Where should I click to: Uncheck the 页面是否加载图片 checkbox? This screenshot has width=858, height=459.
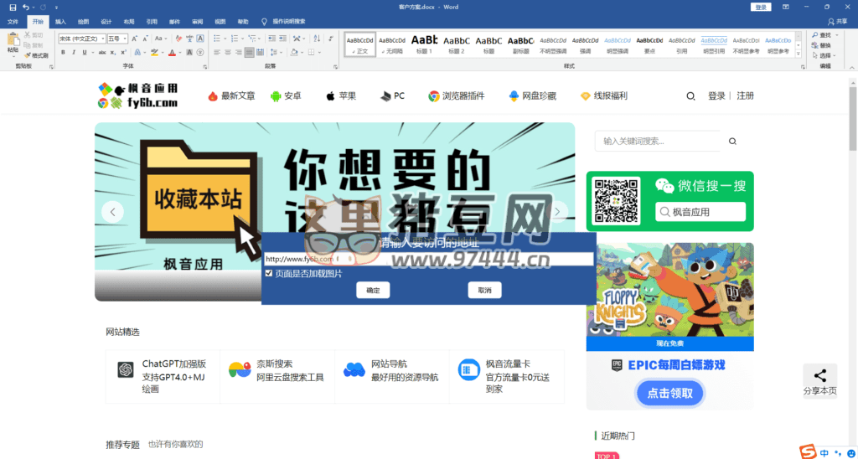(x=269, y=273)
